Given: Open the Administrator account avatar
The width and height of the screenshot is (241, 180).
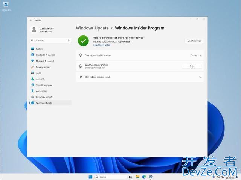Looking at the screenshot, I should click(x=34, y=30).
